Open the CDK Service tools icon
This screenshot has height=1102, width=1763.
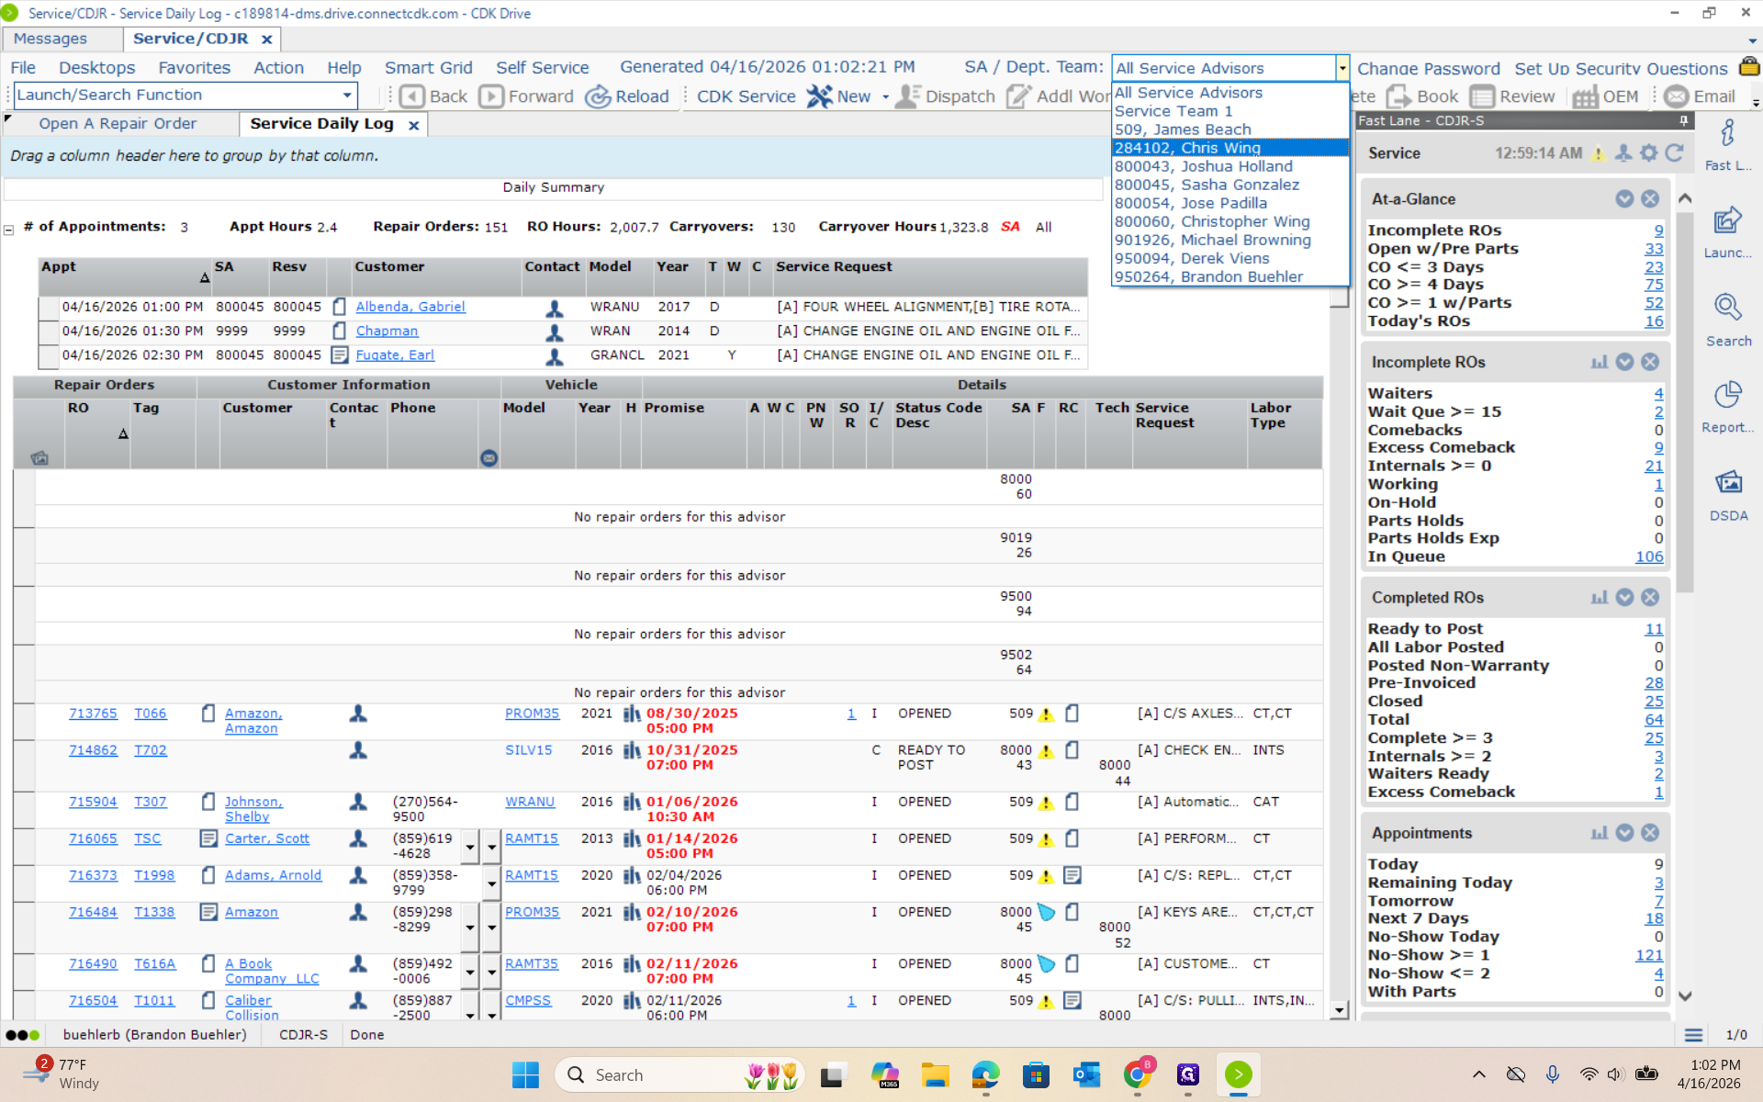[x=819, y=96]
